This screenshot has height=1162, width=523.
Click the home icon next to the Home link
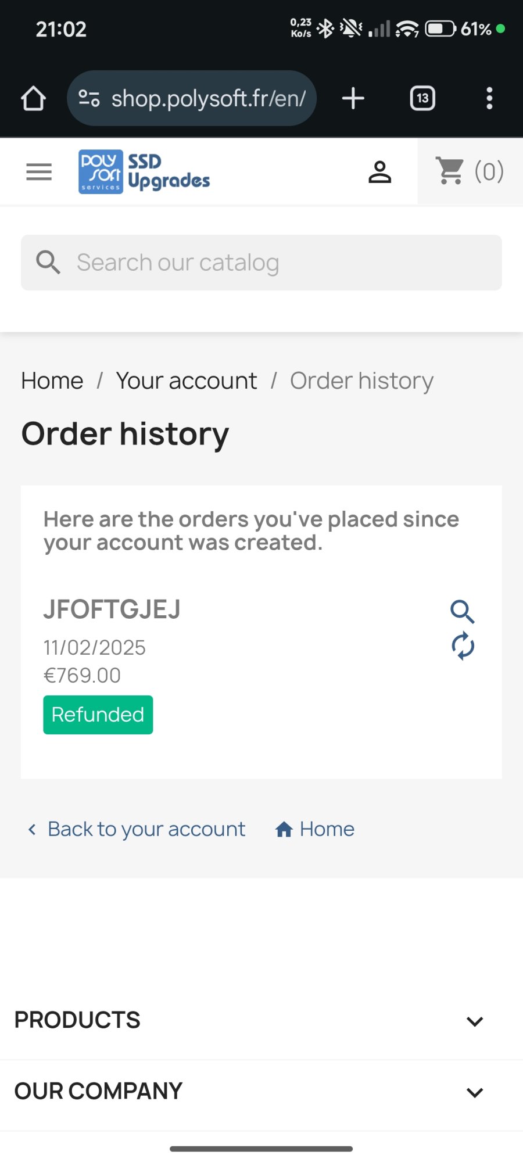tap(285, 829)
